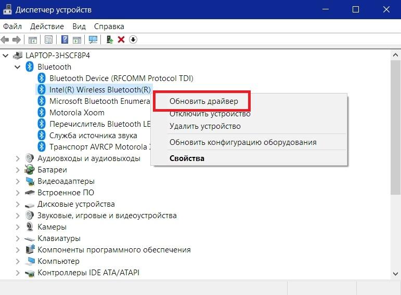Open the Файл menu
This screenshot has width=401, height=295.
click(12, 26)
